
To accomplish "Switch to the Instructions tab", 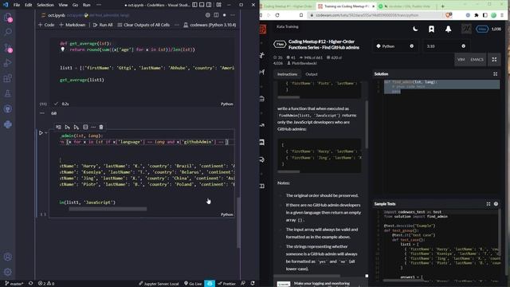I will [287, 74].
